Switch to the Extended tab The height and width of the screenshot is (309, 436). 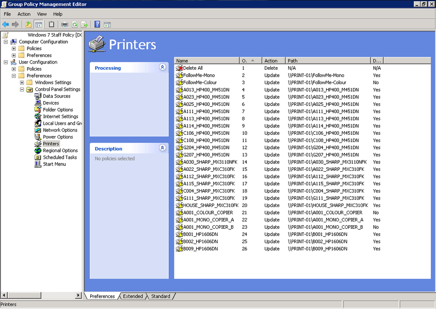click(x=133, y=296)
